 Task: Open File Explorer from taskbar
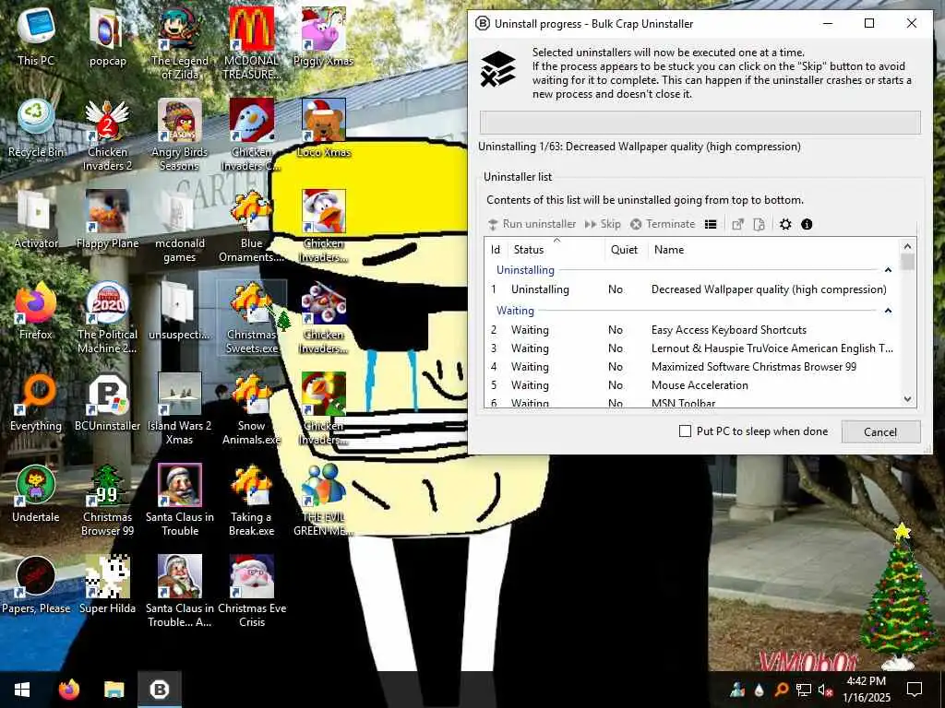click(x=114, y=690)
